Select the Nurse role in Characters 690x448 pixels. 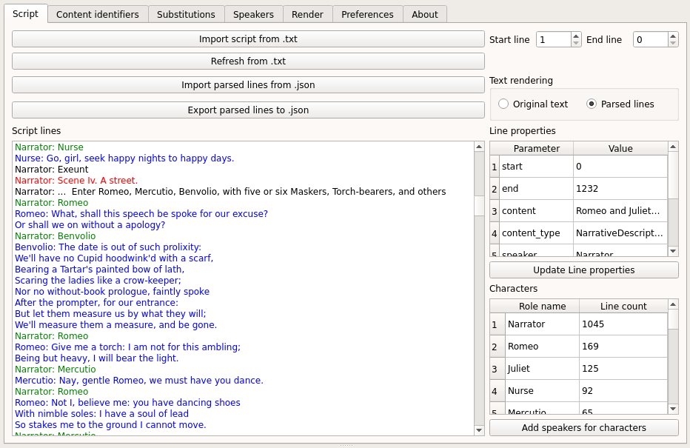pyautogui.click(x=542, y=391)
